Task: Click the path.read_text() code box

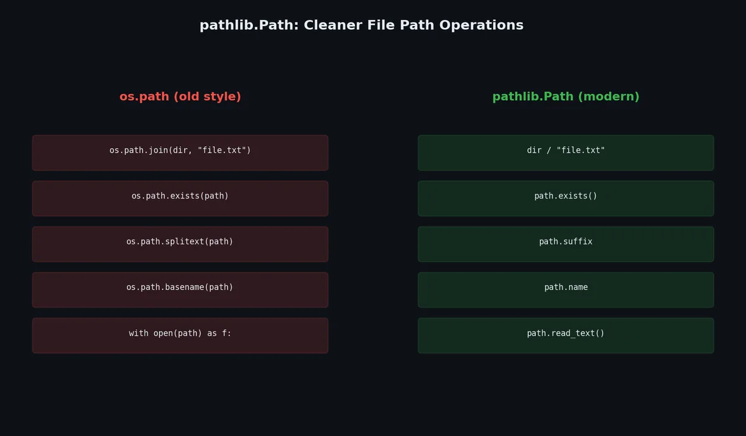Action: coord(566,335)
